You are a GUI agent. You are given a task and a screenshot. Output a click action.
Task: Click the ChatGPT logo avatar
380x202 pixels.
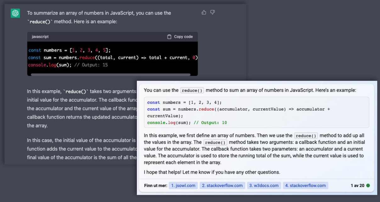pyautogui.click(x=15, y=13)
